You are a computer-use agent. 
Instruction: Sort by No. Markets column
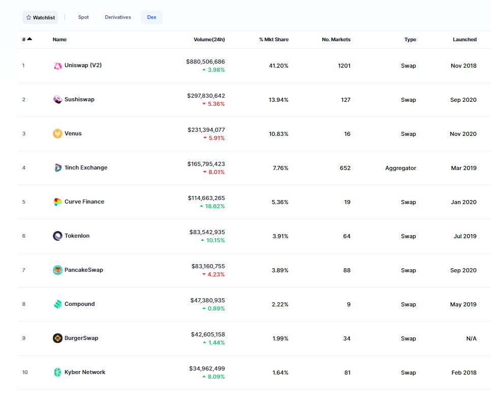[336, 40]
